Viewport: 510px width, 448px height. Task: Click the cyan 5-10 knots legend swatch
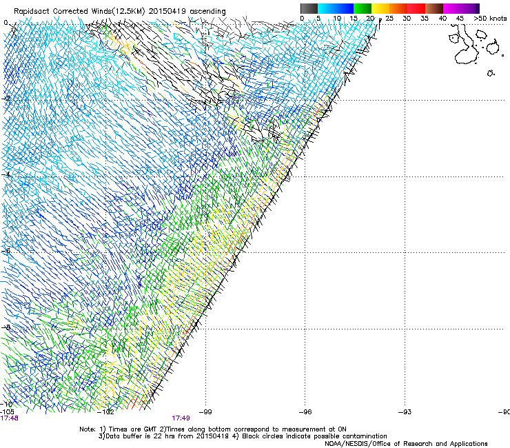tap(327, 8)
